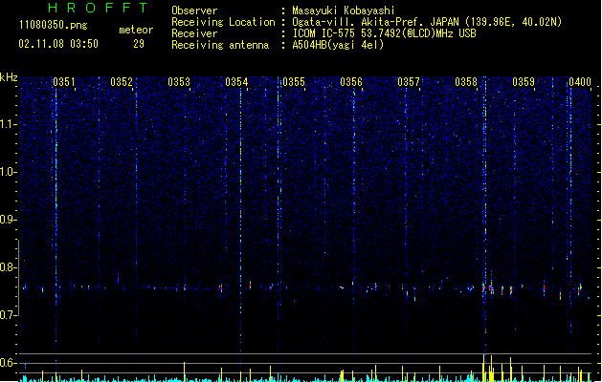Click the 1.1 kHz axis label

[x=9, y=124]
